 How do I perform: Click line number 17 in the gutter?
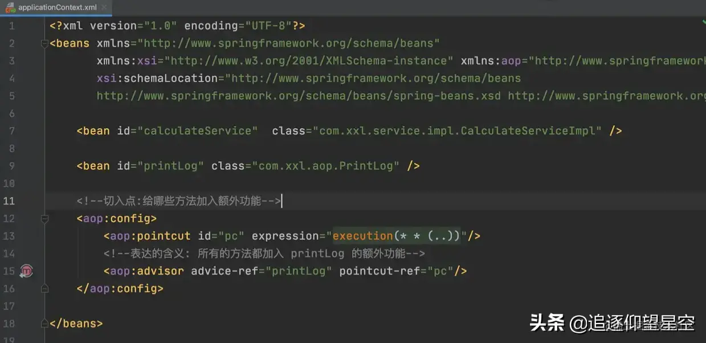tap(9, 306)
